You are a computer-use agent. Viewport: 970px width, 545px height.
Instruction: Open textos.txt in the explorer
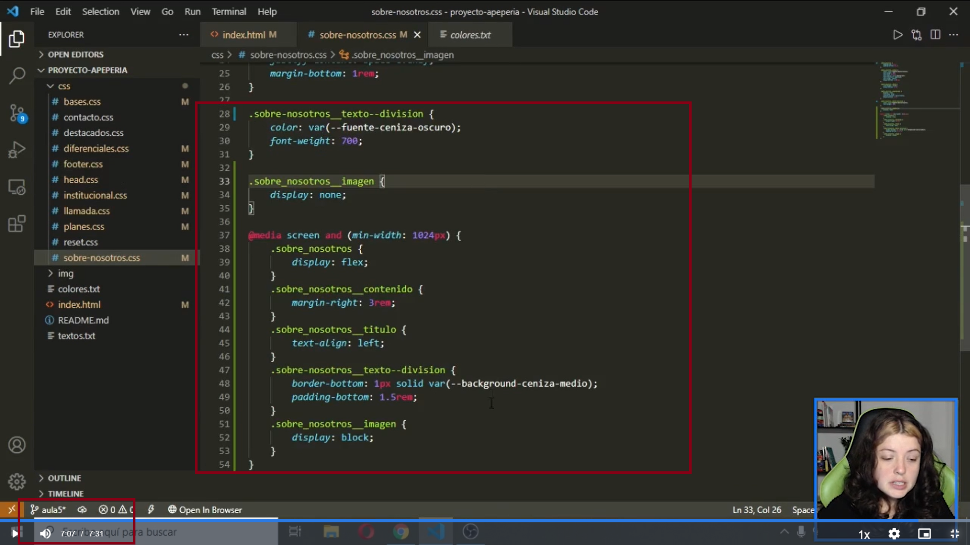click(x=76, y=336)
